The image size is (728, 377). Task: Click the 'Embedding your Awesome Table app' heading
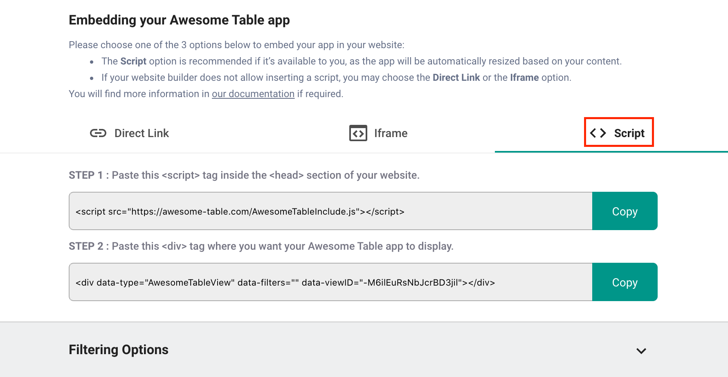[179, 20]
